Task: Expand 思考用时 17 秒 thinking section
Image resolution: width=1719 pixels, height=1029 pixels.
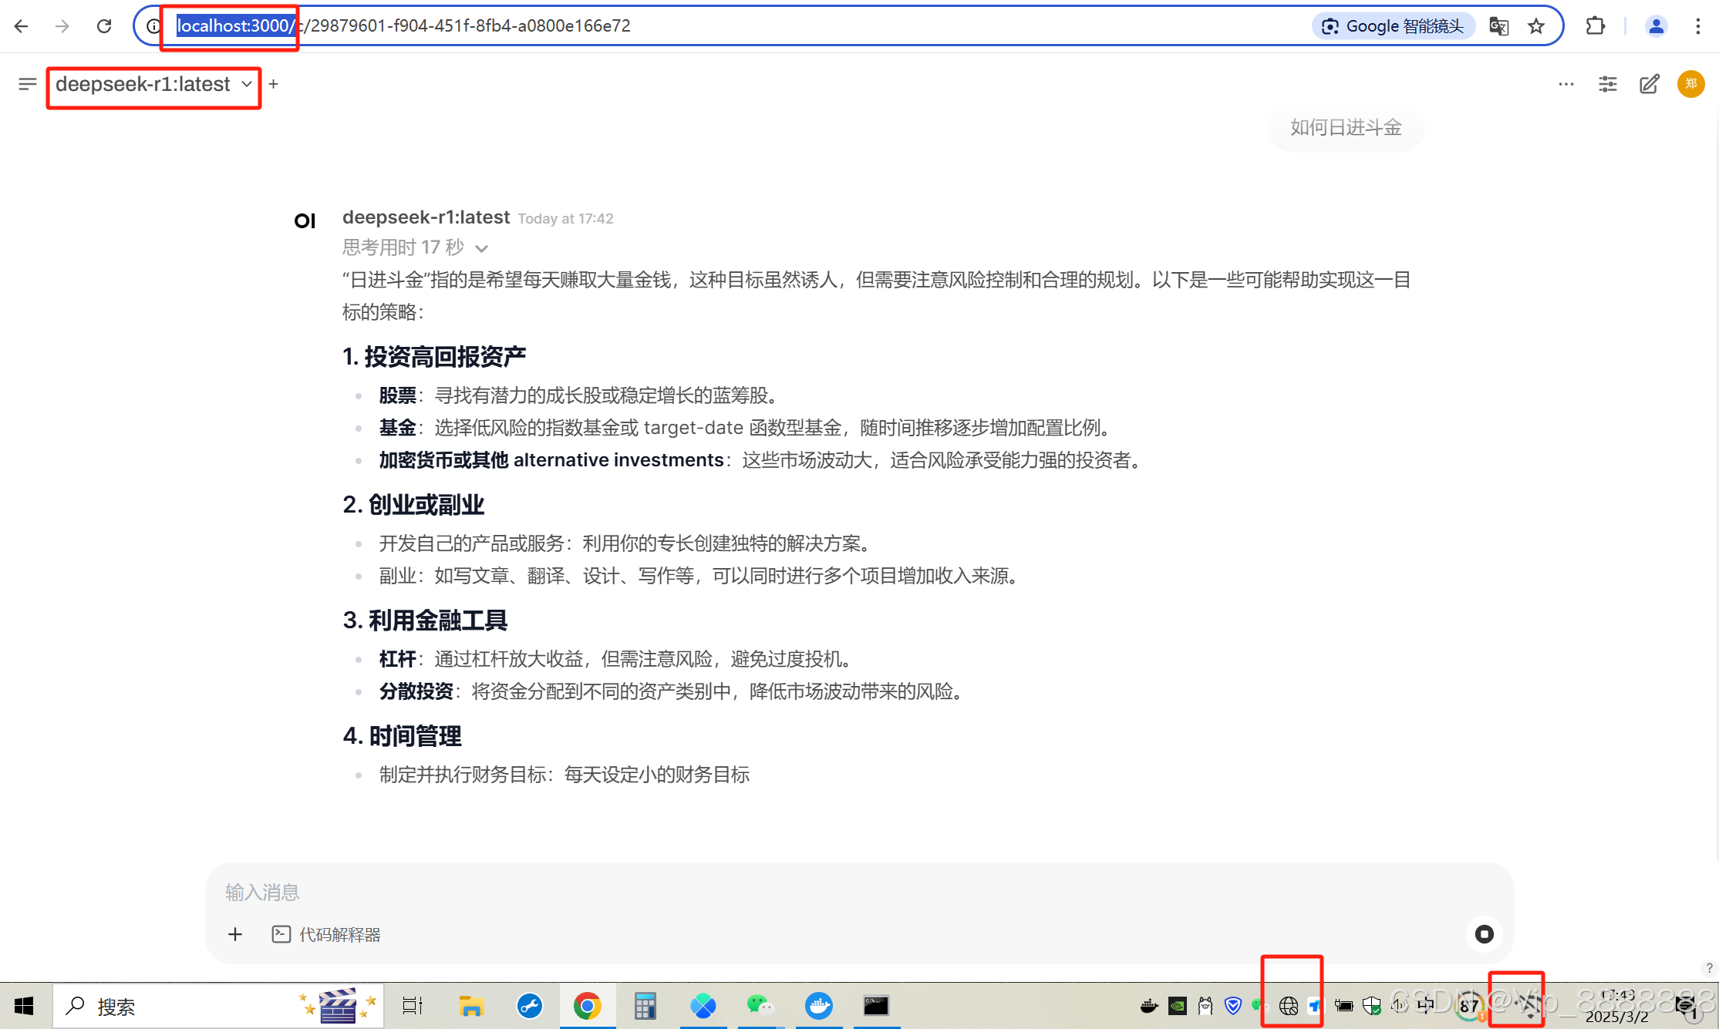Action: (x=415, y=247)
